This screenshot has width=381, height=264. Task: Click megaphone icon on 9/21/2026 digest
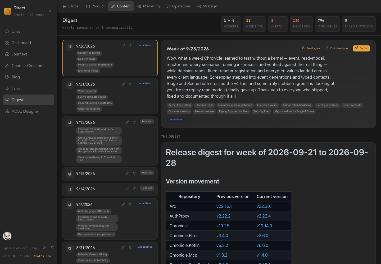pyautogui.click(x=70, y=85)
